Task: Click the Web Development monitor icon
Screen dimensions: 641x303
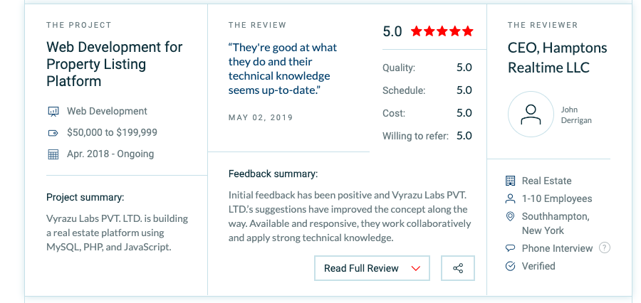Action: (x=53, y=112)
